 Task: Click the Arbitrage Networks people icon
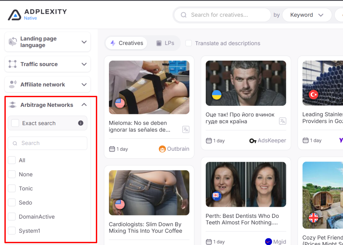pyautogui.click(x=12, y=105)
